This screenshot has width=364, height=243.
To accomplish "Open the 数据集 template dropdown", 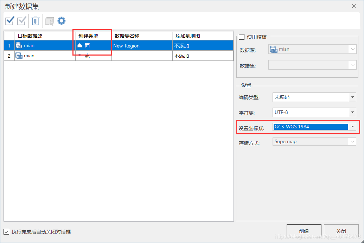I will click(x=312, y=65).
